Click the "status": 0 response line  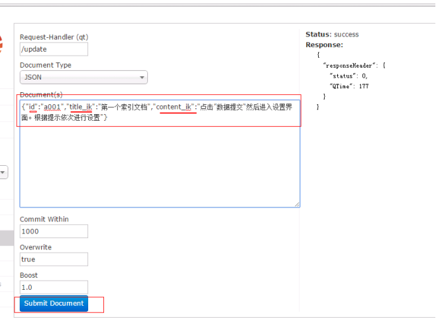pyautogui.click(x=349, y=76)
